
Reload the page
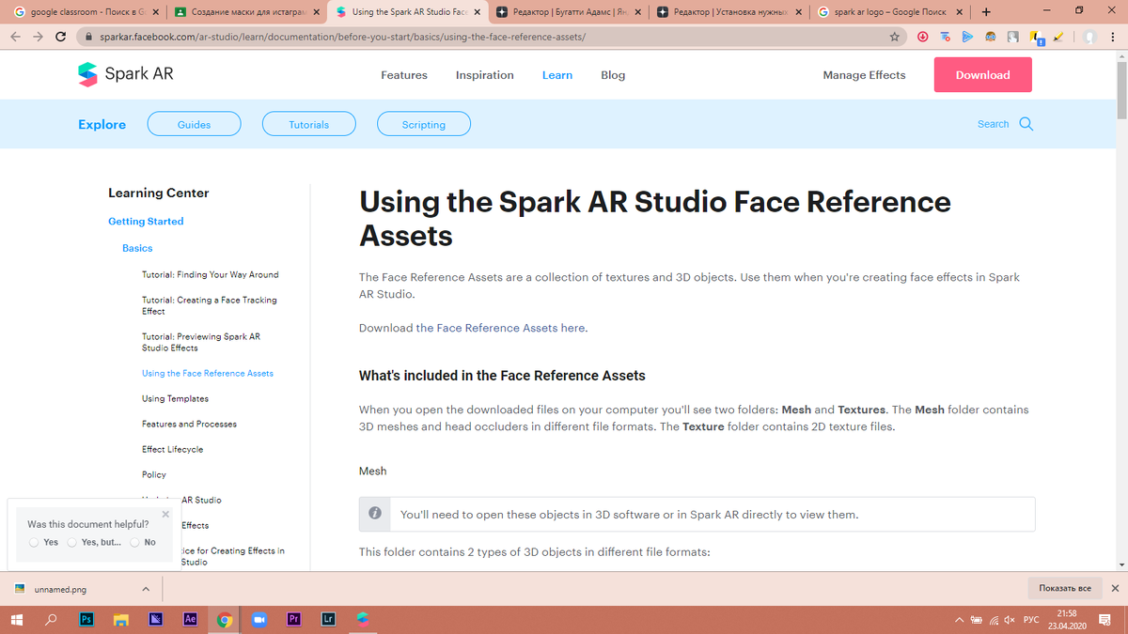pyautogui.click(x=61, y=38)
